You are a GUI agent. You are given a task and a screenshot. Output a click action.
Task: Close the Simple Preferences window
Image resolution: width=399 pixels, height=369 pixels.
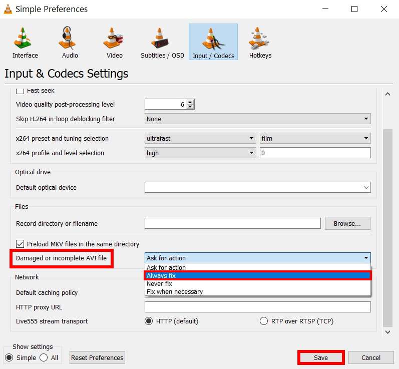point(384,9)
